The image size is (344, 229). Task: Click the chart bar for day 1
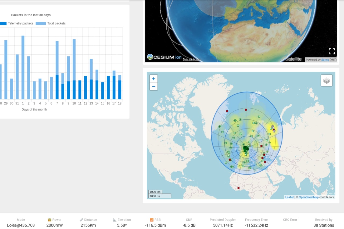pos(23,67)
